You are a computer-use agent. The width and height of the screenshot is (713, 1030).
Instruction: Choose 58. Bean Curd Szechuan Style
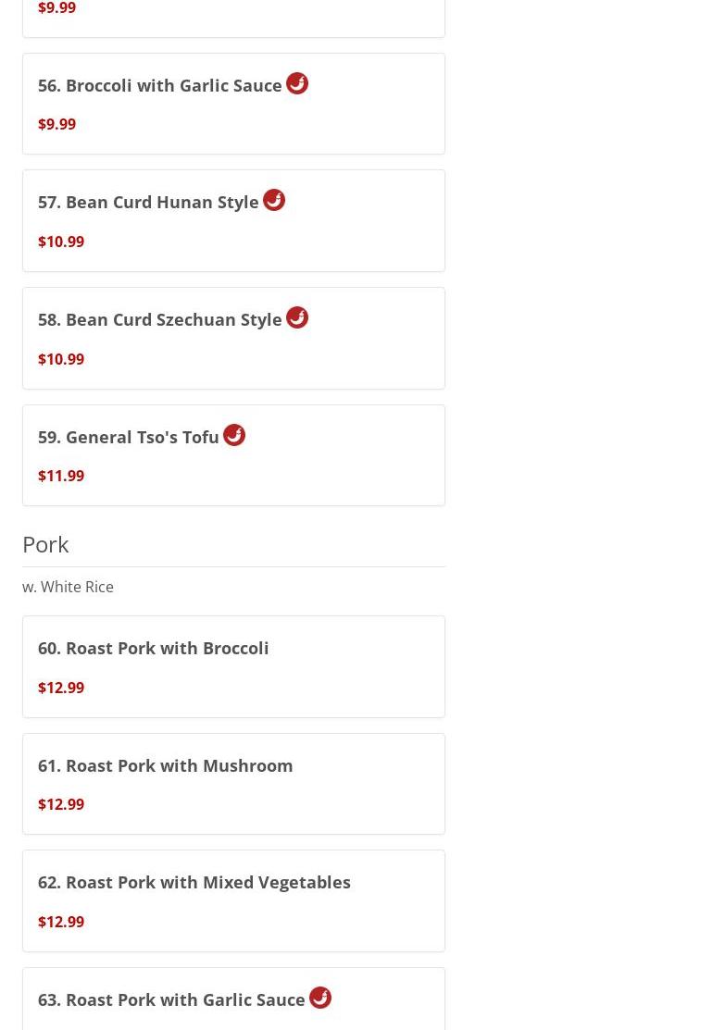[233, 339]
